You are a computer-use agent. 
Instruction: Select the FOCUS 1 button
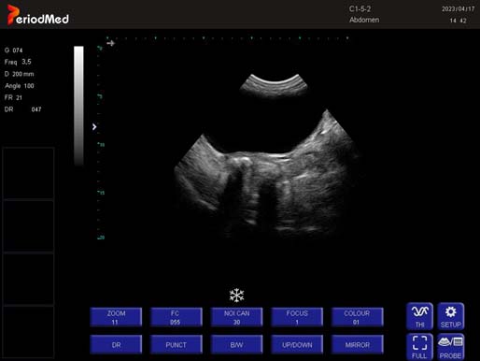coord(297,317)
